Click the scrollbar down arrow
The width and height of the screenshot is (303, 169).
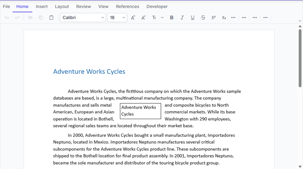point(300,166)
